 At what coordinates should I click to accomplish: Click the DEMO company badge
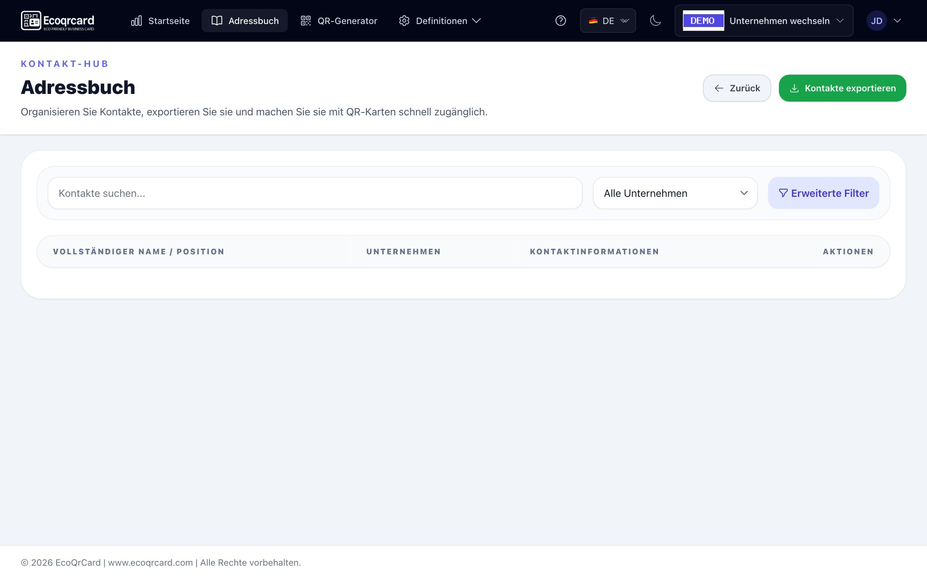click(x=703, y=21)
